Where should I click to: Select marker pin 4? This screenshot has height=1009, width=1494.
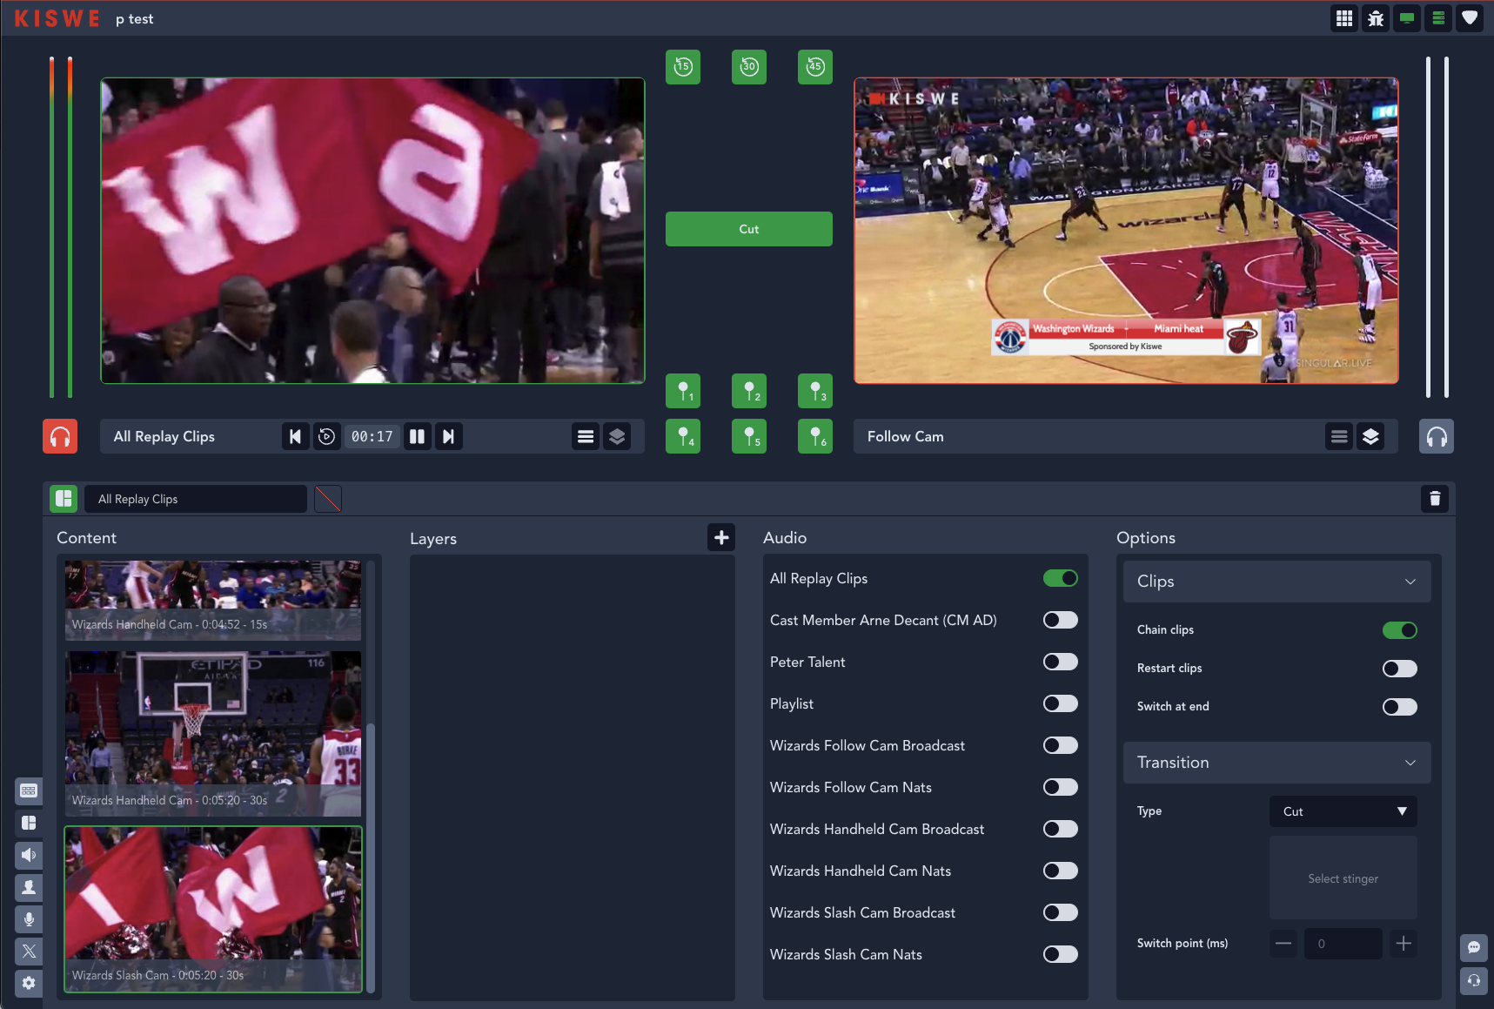coord(683,436)
